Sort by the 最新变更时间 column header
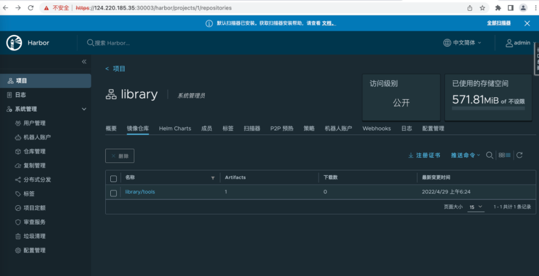This screenshot has width=539, height=276. (x=436, y=177)
